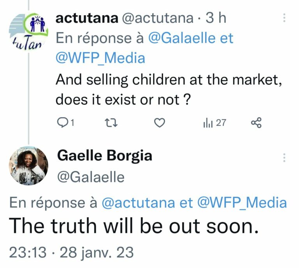Open Gaelle Borgia's profile picture
Image resolution: width=299 pixels, height=268 pixels.
pos(28,166)
